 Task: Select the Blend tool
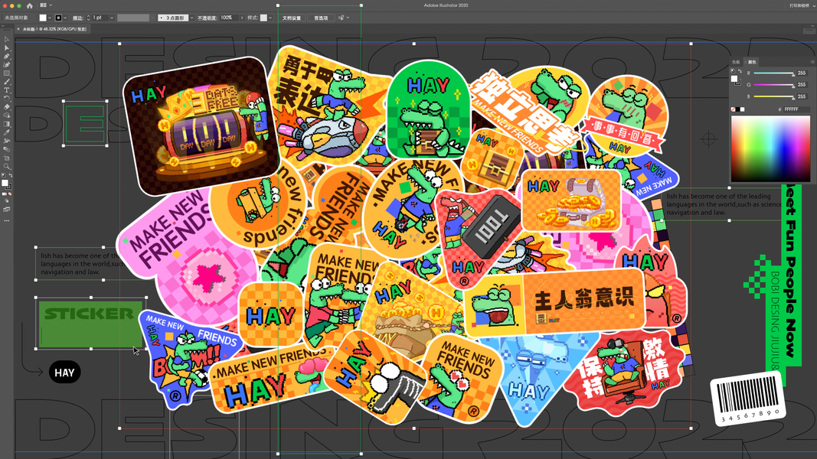pyautogui.click(x=7, y=149)
